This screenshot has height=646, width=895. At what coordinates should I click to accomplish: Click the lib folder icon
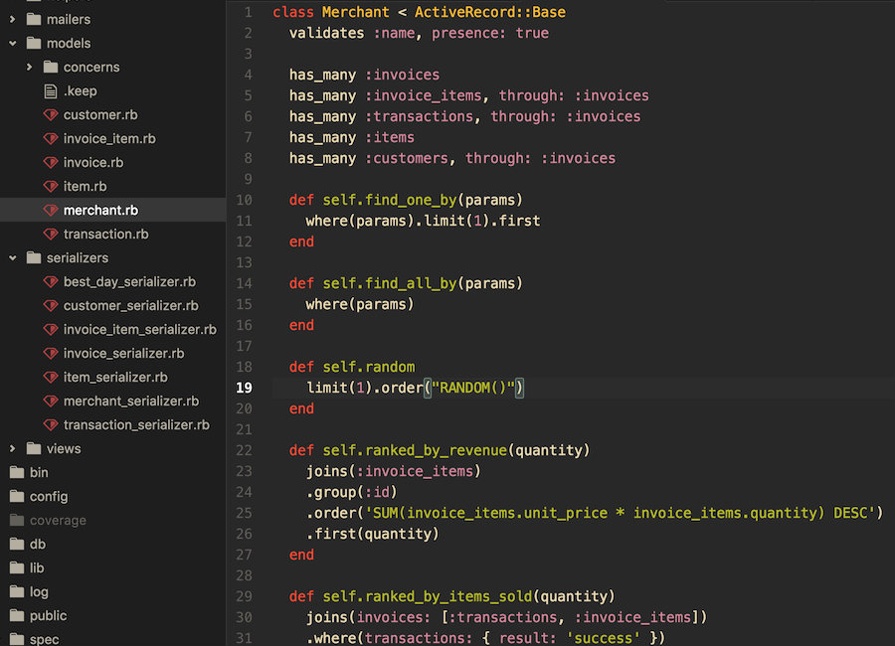click(x=17, y=567)
